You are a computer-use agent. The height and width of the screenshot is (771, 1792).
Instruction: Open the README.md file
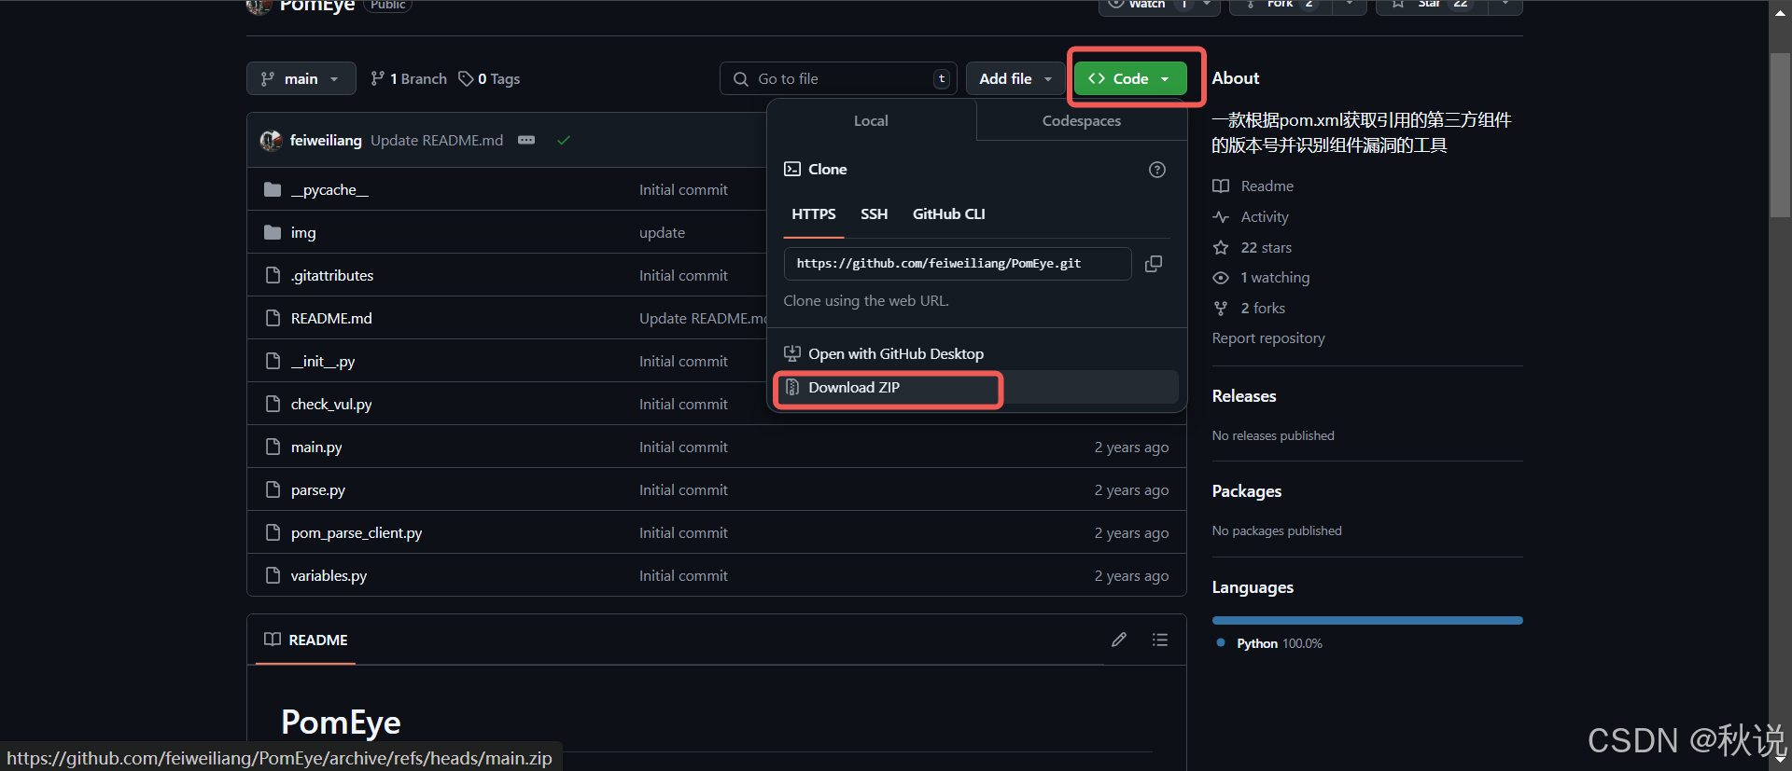[x=331, y=318]
